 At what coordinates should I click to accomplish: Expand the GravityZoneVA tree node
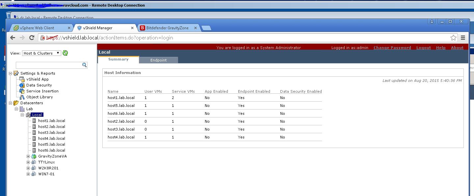pos(28,157)
